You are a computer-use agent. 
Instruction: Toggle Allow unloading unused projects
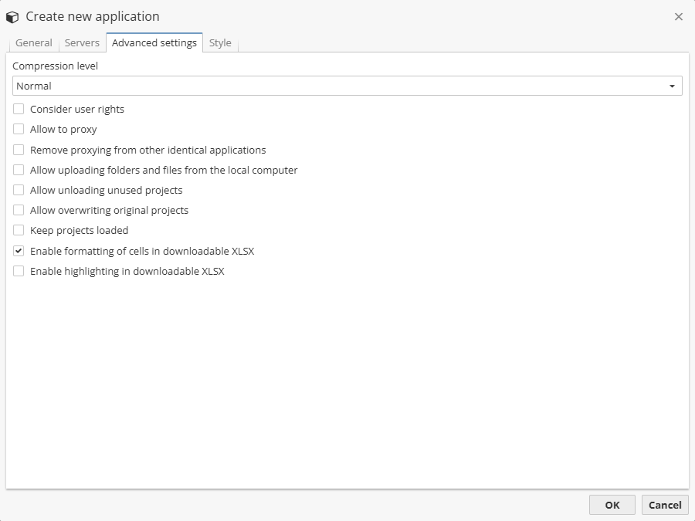[19, 190]
